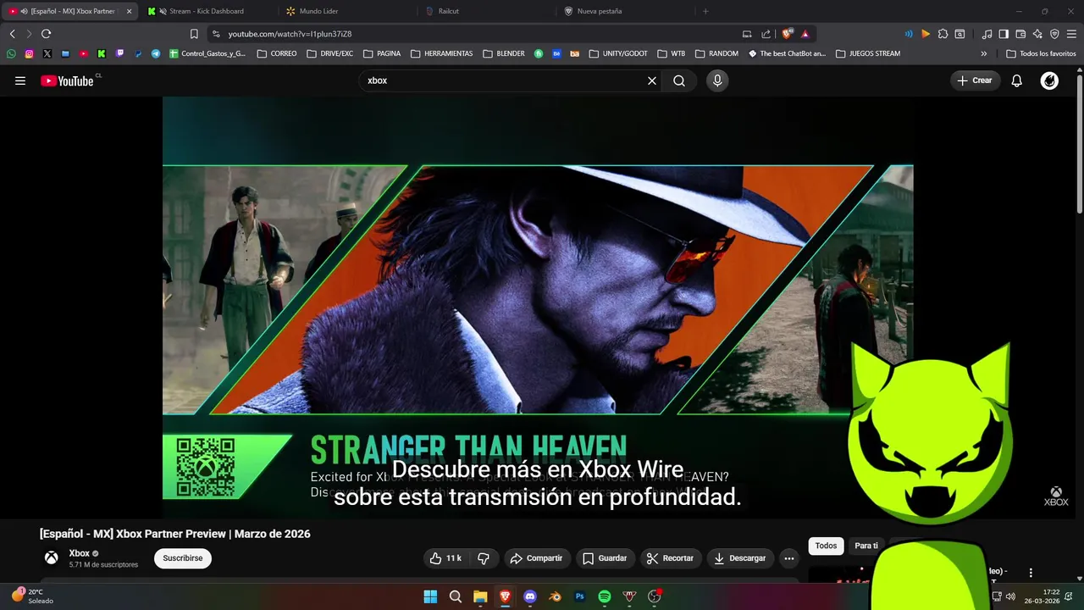Open Brave VPN shield icon
The width and height of the screenshot is (1084, 610).
1054,34
